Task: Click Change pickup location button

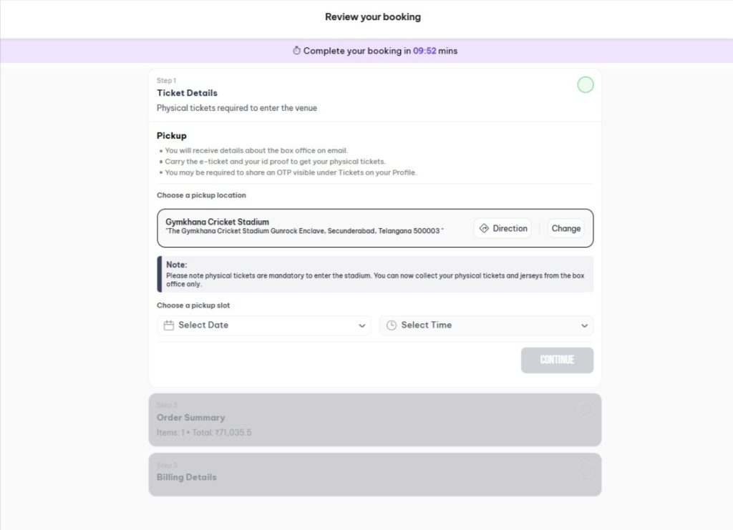Action: coord(565,228)
